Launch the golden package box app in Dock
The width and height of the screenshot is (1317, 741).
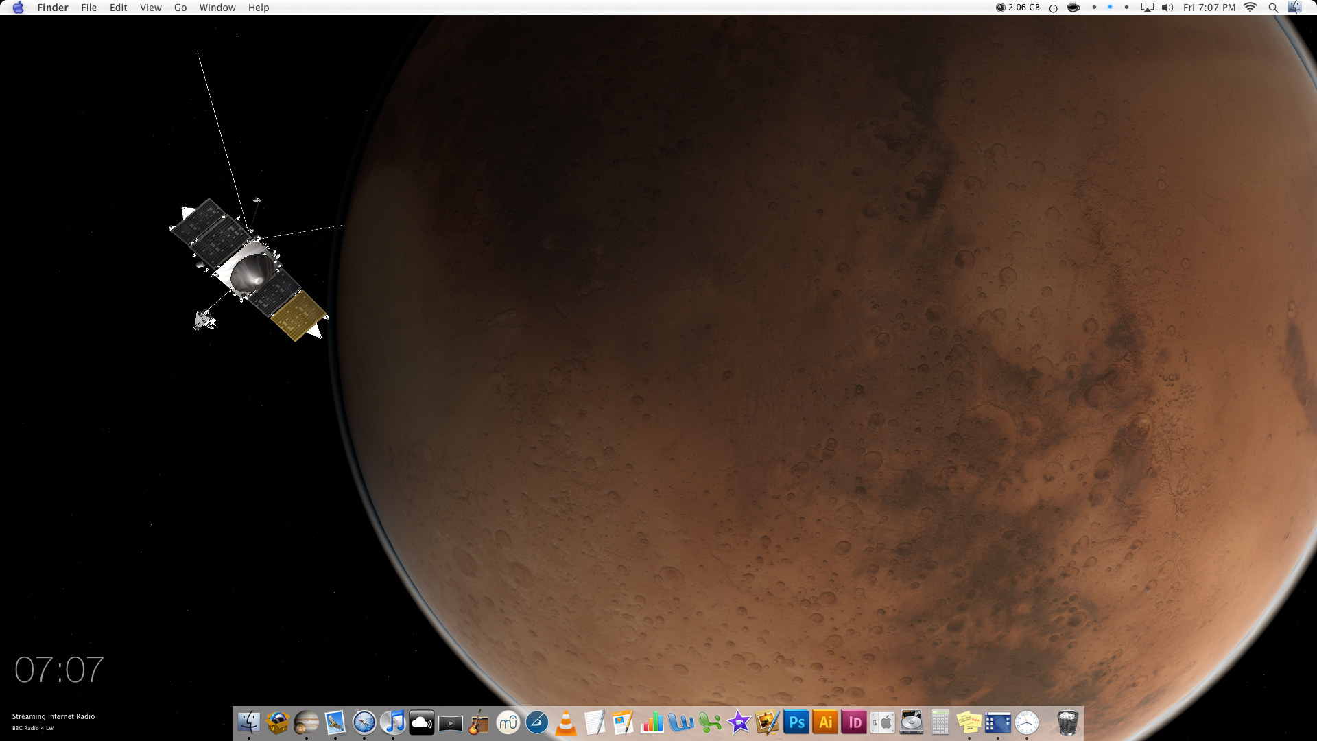tap(278, 722)
